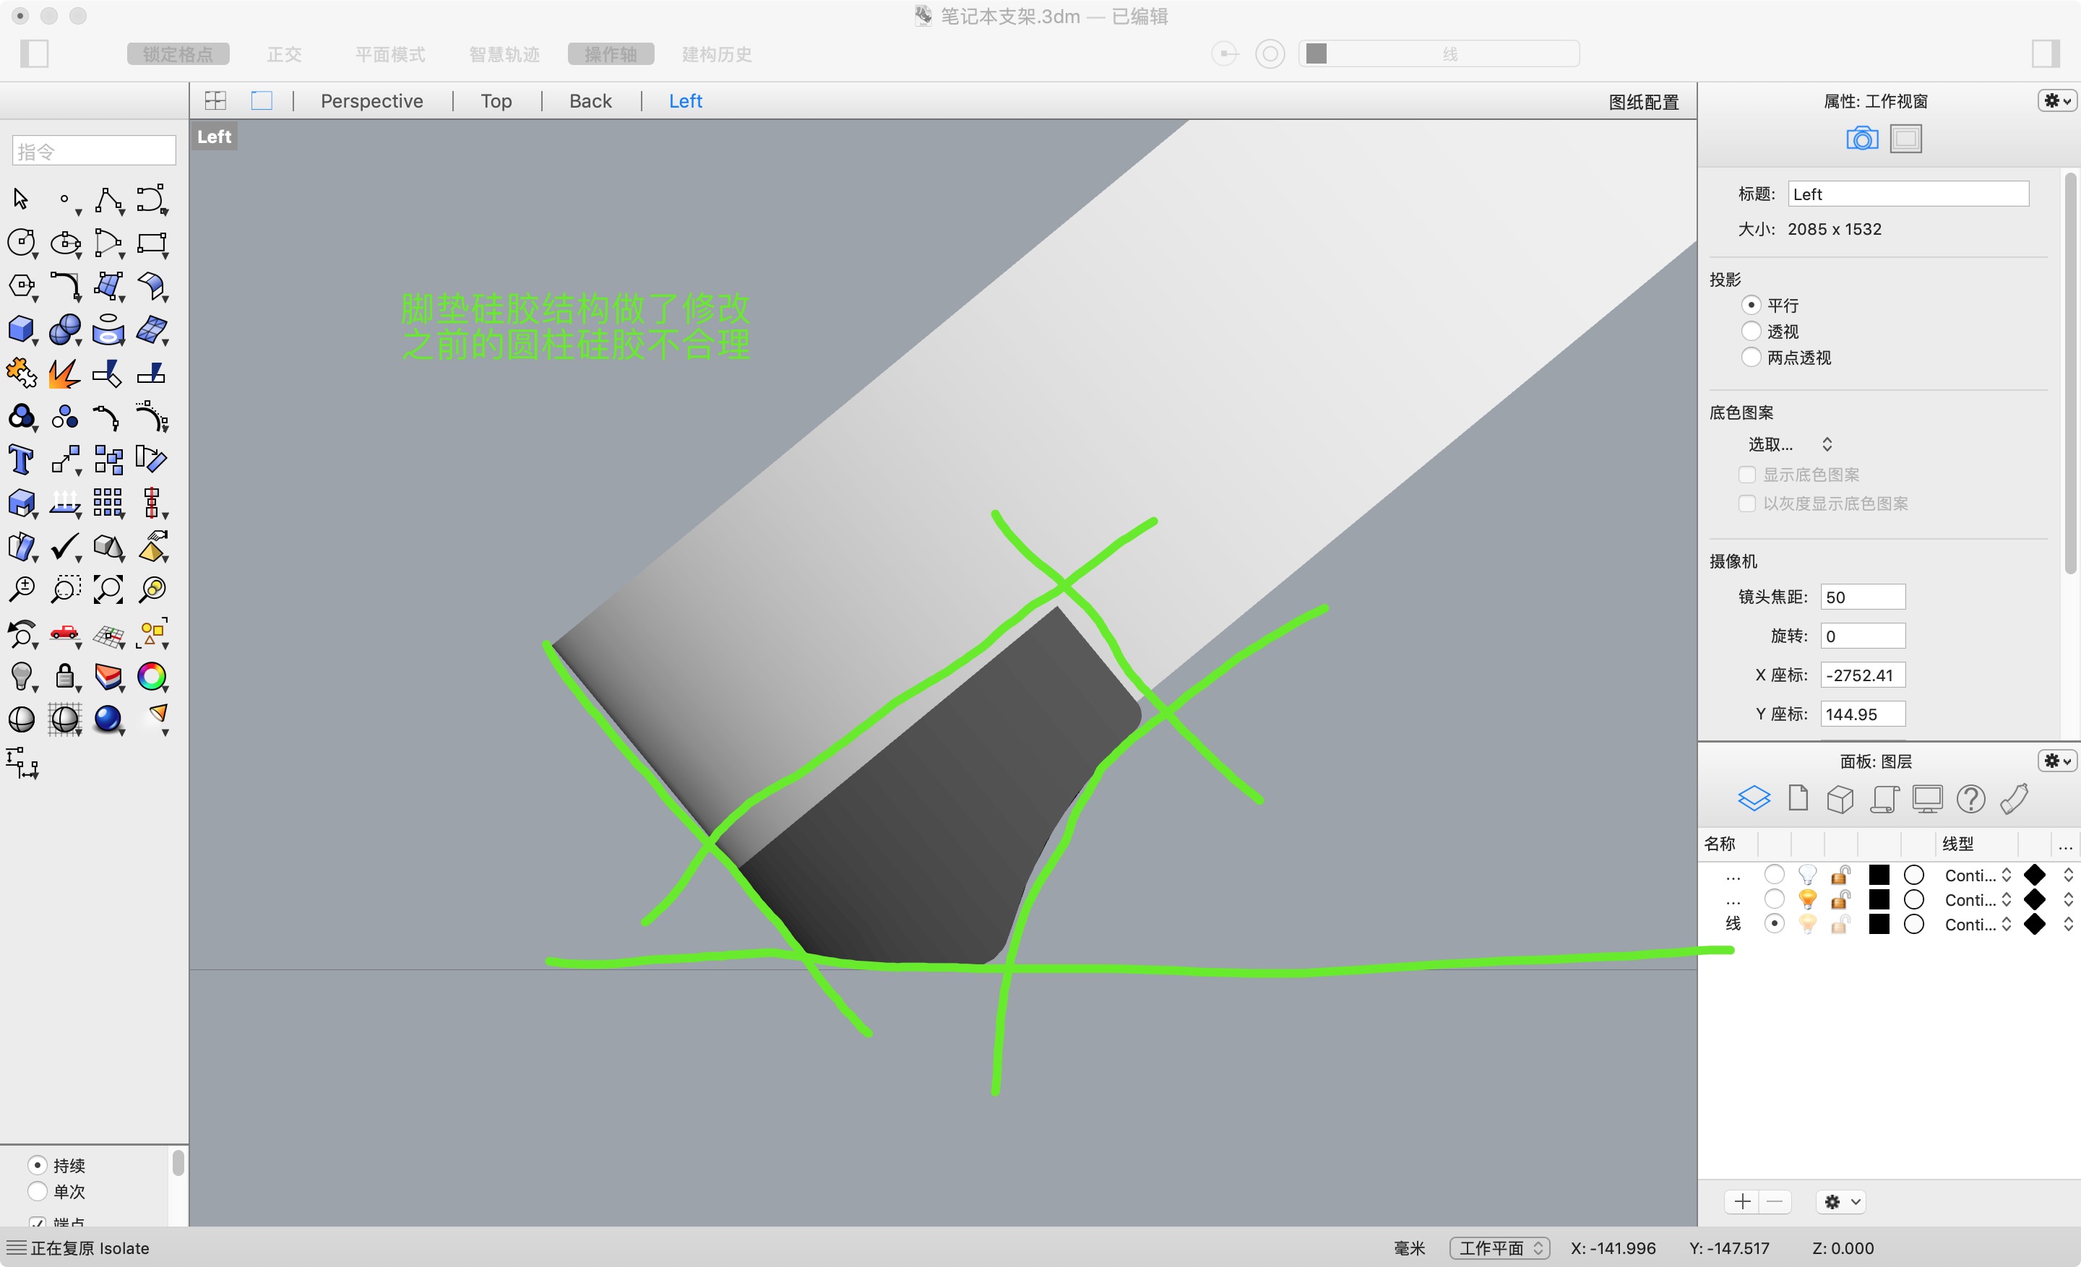Enable the 显示底色图案 checkbox
2081x1267 pixels.
click(1747, 475)
